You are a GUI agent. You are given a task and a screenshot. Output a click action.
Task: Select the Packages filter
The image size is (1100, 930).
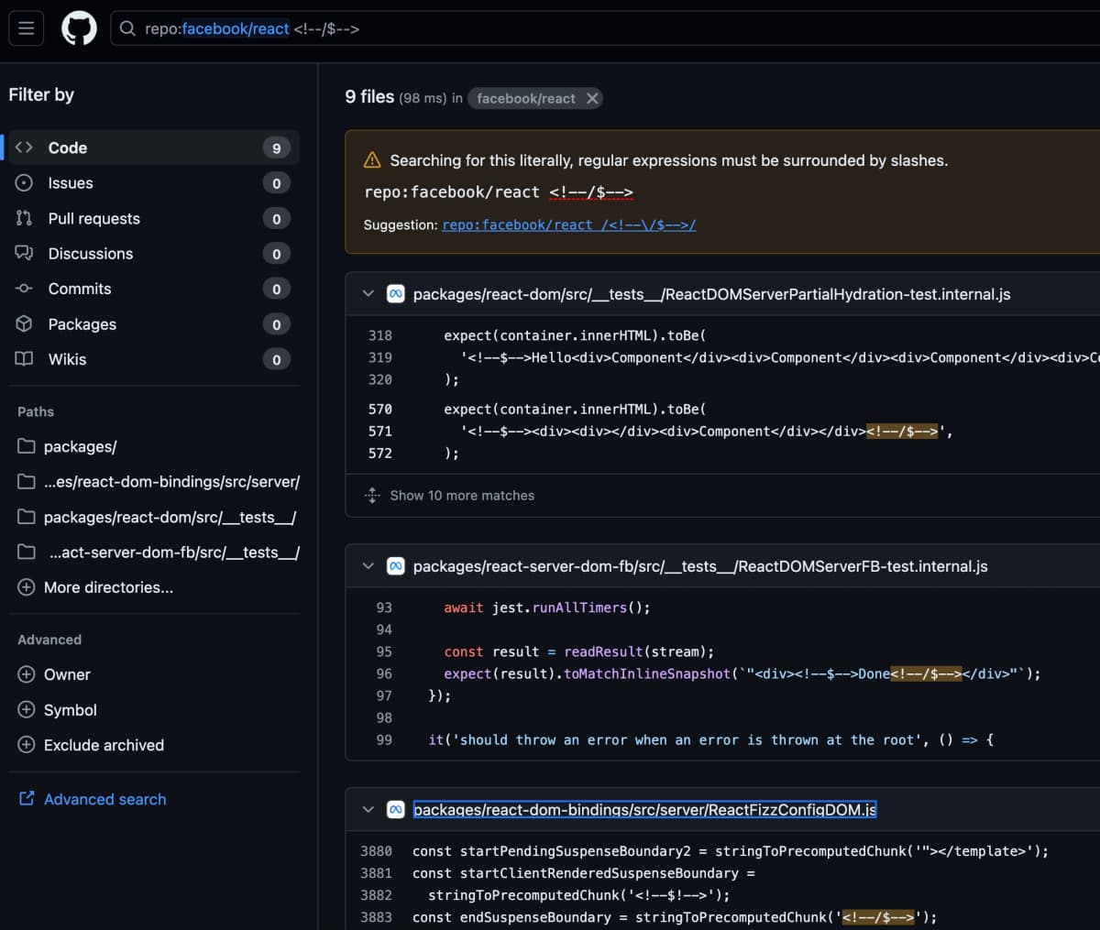pos(154,324)
